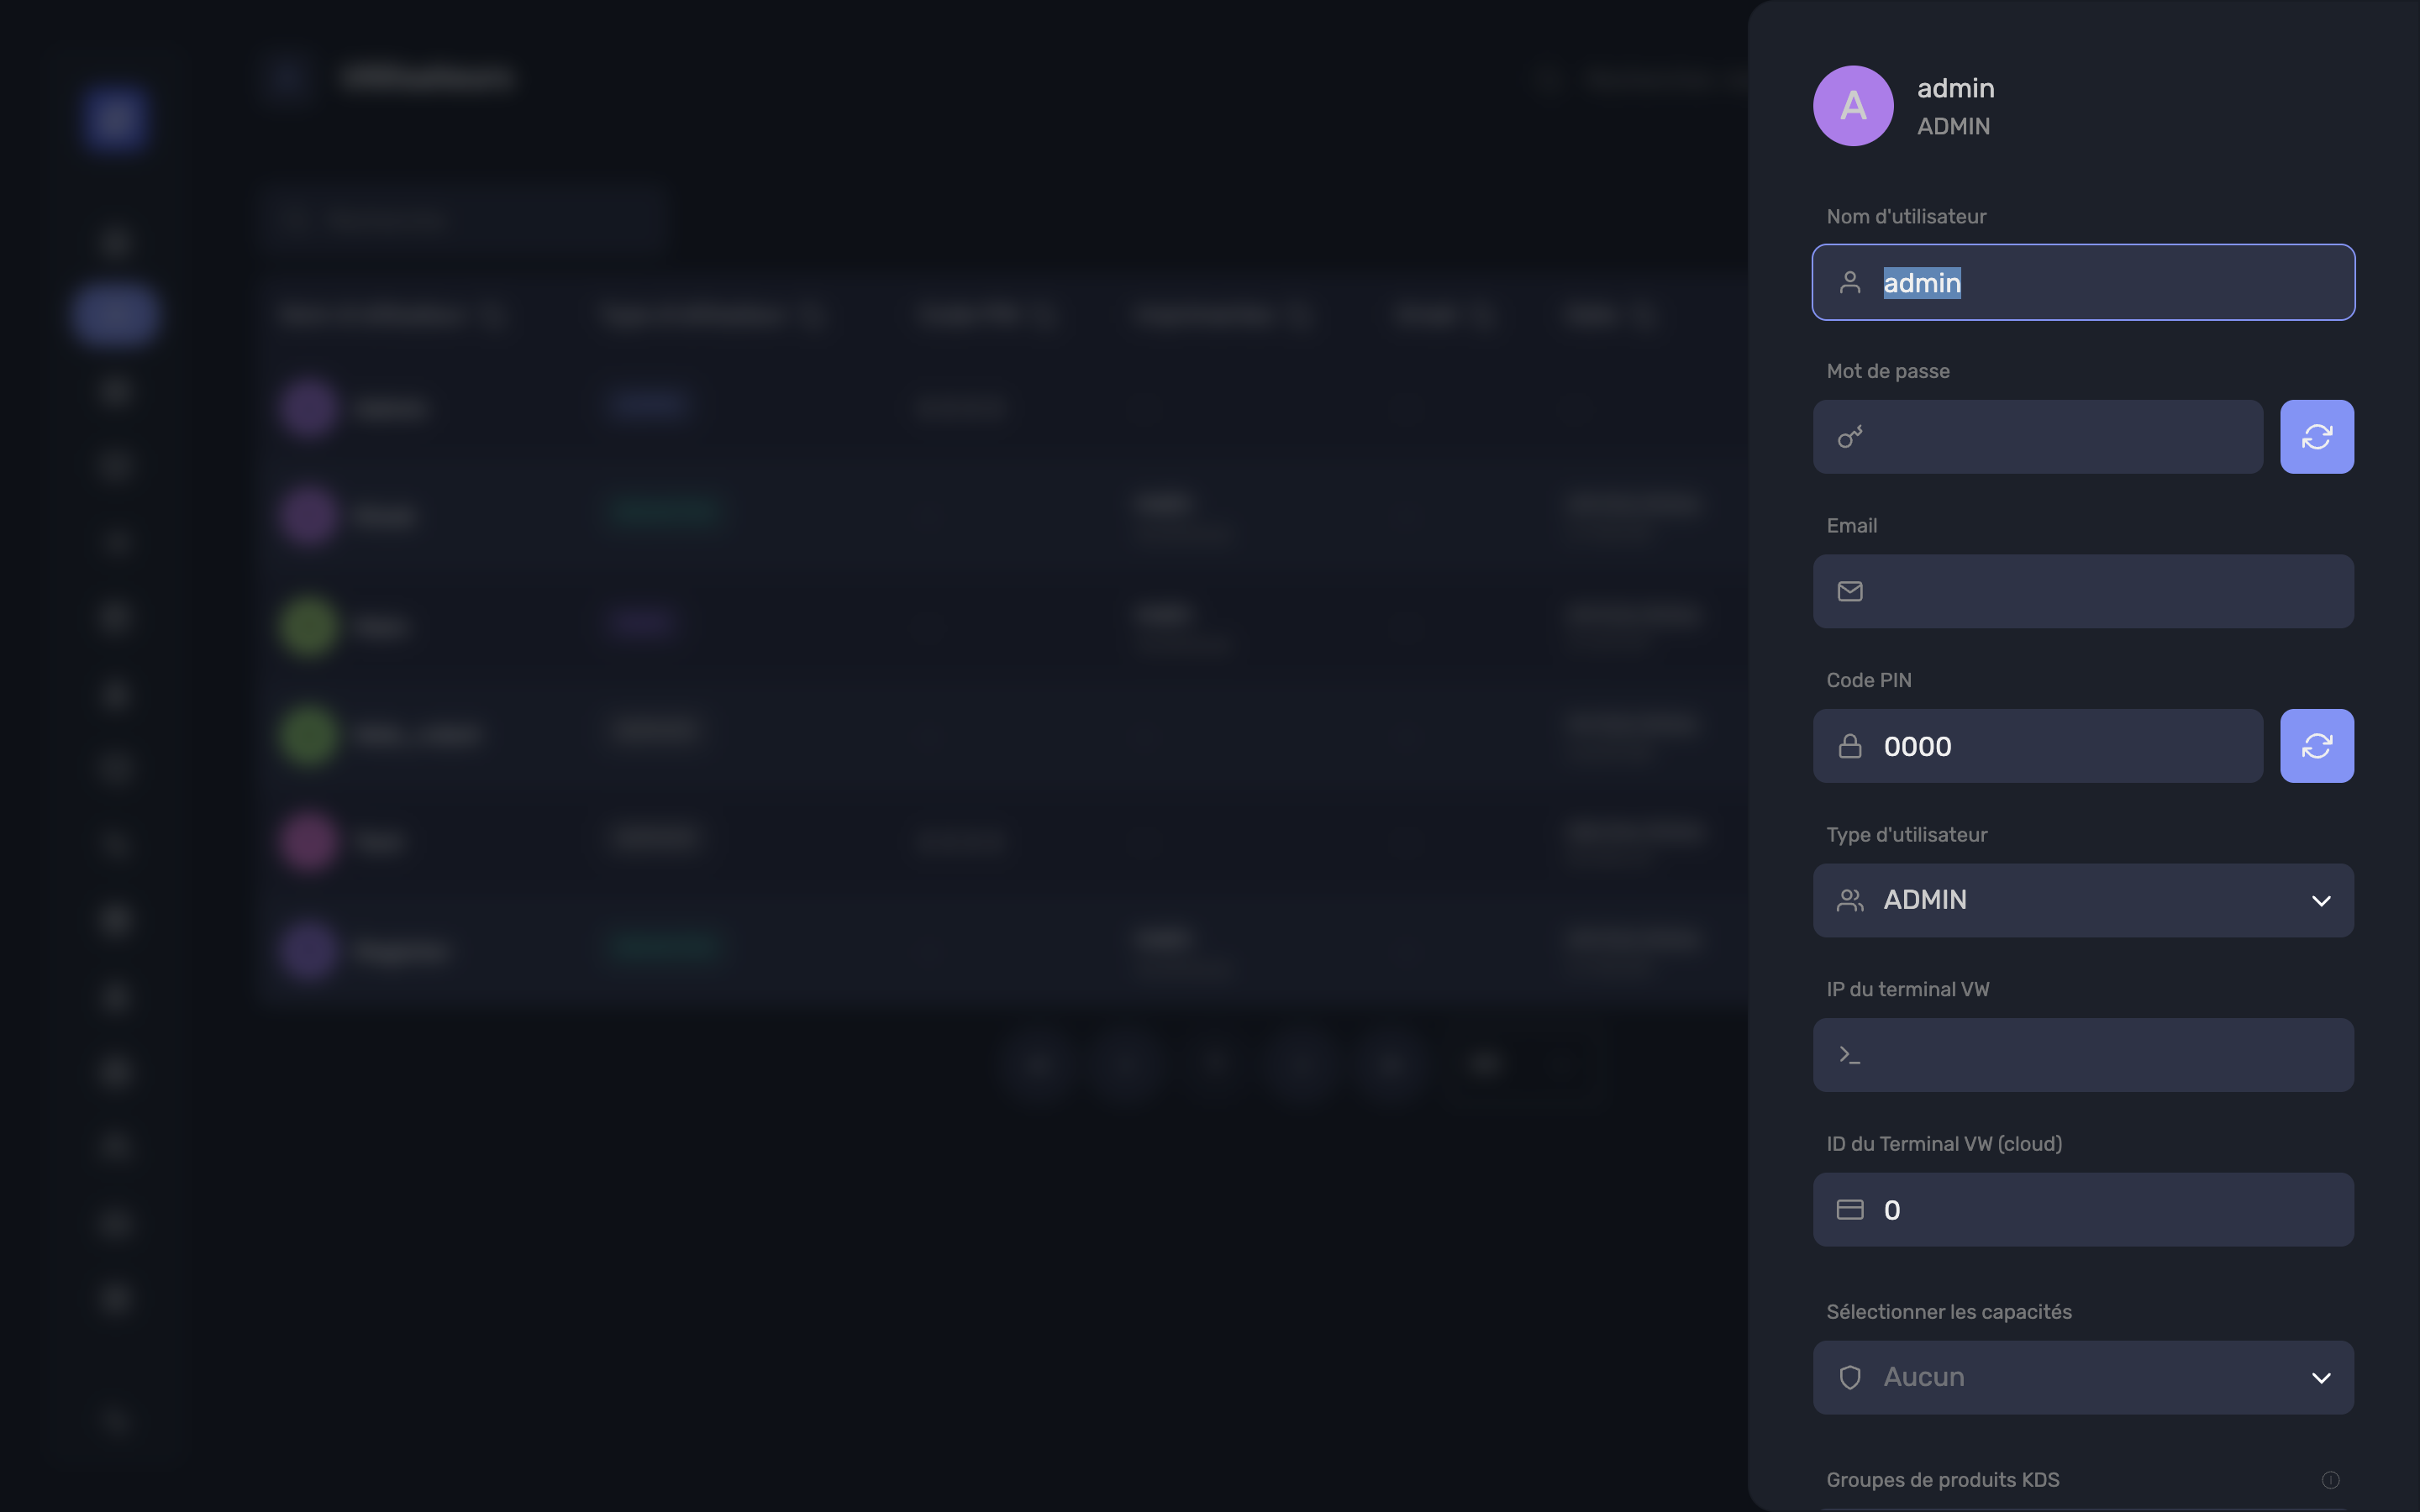Viewport: 2420px width, 1512px height.
Task: Open the Type d'utilisateur ADMIN dropdown
Action: (2083, 900)
